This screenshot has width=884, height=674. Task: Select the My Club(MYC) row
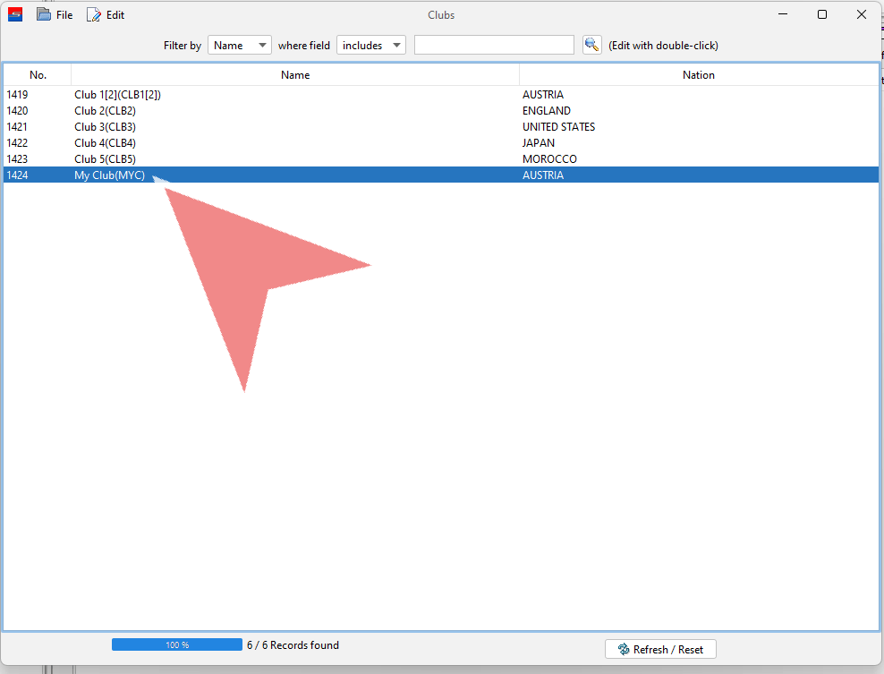click(x=109, y=175)
